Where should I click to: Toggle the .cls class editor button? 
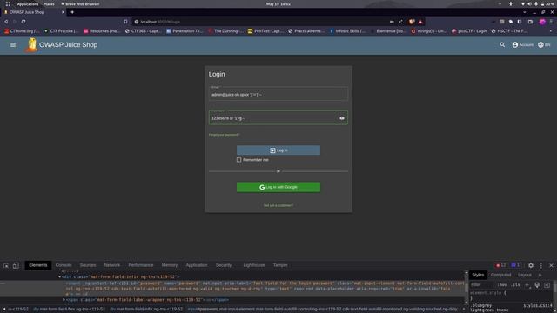(515, 285)
